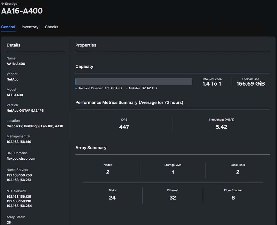Select the General tab
The width and height of the screenshot is (277, 225).
click(8, 27)
